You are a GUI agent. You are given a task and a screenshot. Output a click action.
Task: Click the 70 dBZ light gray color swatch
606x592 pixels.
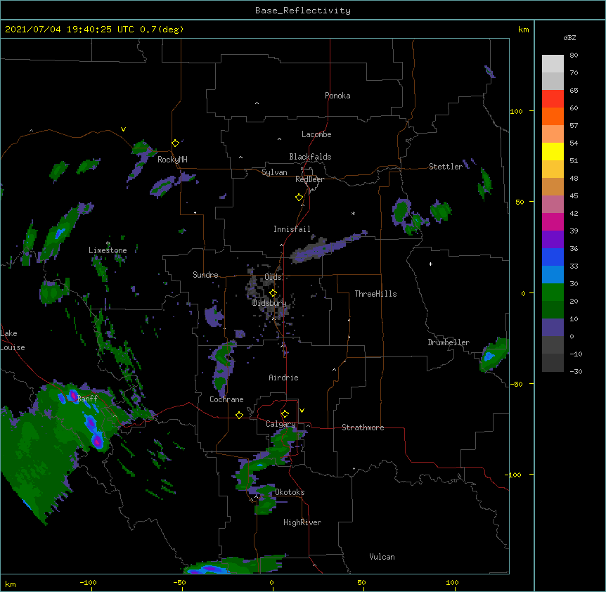tap(553, 81)
